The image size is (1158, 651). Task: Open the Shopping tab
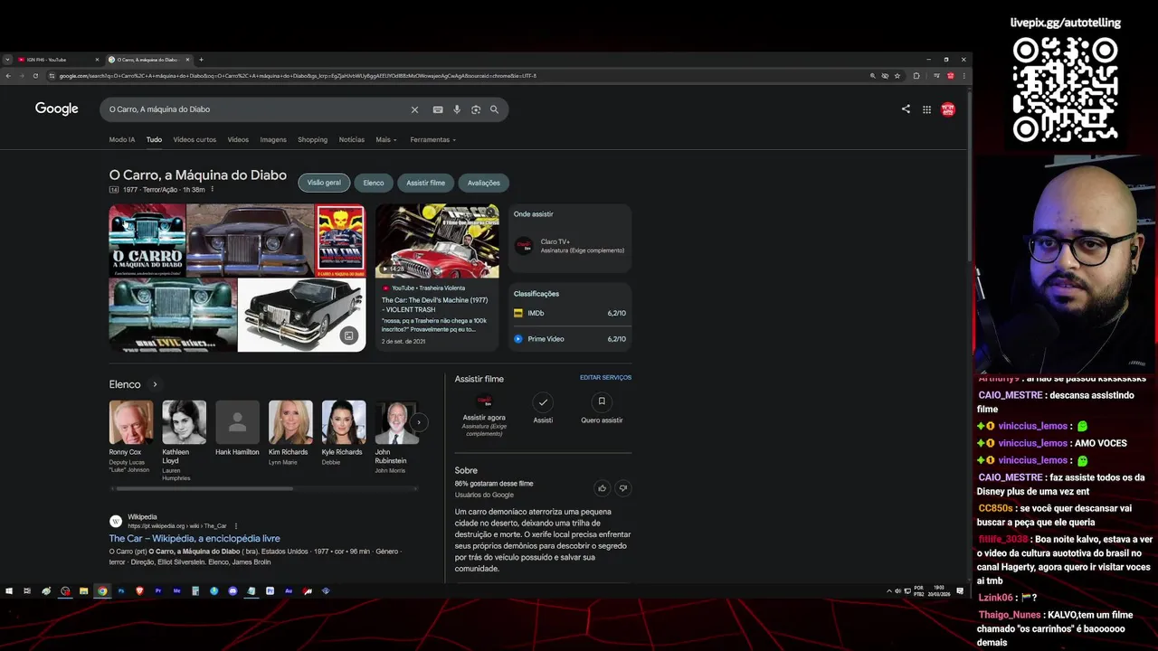tap(312, 140)
